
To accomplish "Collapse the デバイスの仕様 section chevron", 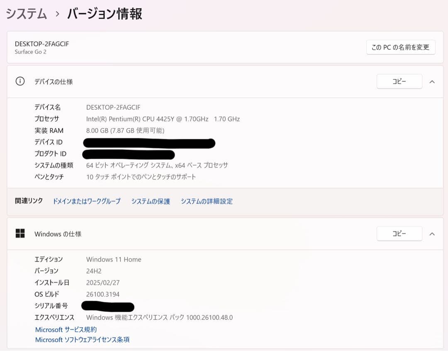I will click(432, 81).
